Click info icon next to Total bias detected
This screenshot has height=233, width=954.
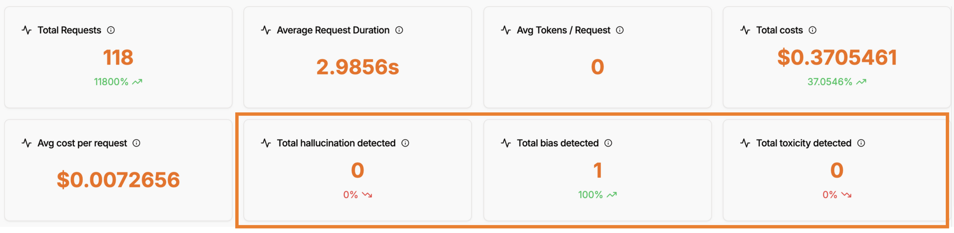pyautogui.click(x=608, y=143)
